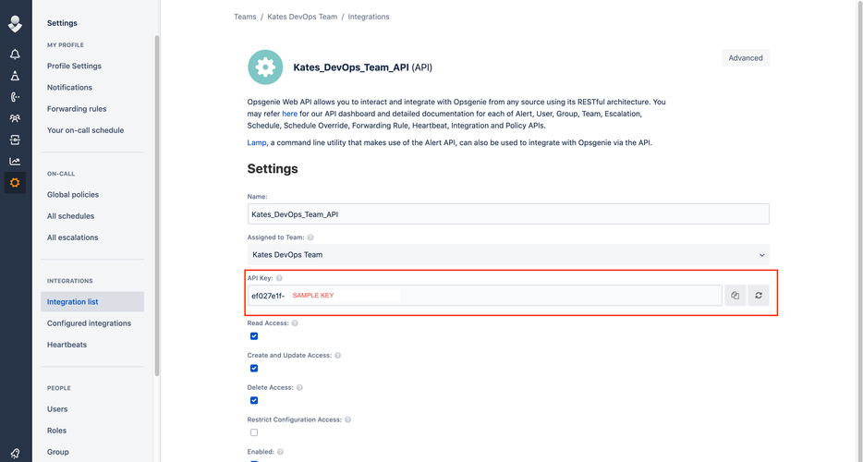Show help for Restrict Configuration Access
This screenshot has width=863, height=462.
pos(347,419)
